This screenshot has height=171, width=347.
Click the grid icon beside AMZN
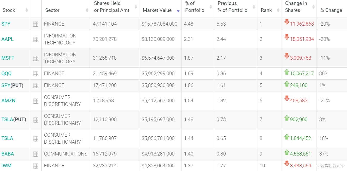tap(36, 101)
